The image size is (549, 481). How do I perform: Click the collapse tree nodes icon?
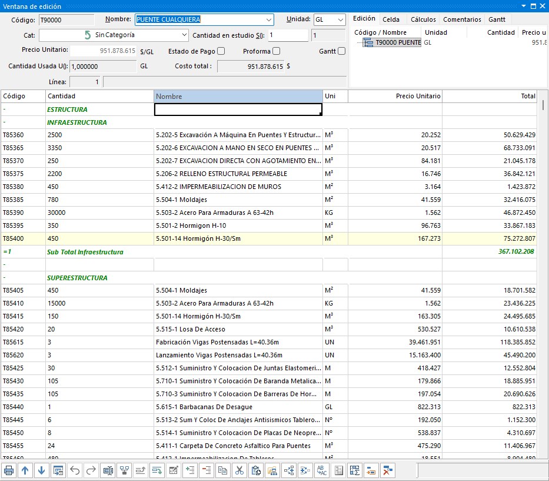coord(305,470)
